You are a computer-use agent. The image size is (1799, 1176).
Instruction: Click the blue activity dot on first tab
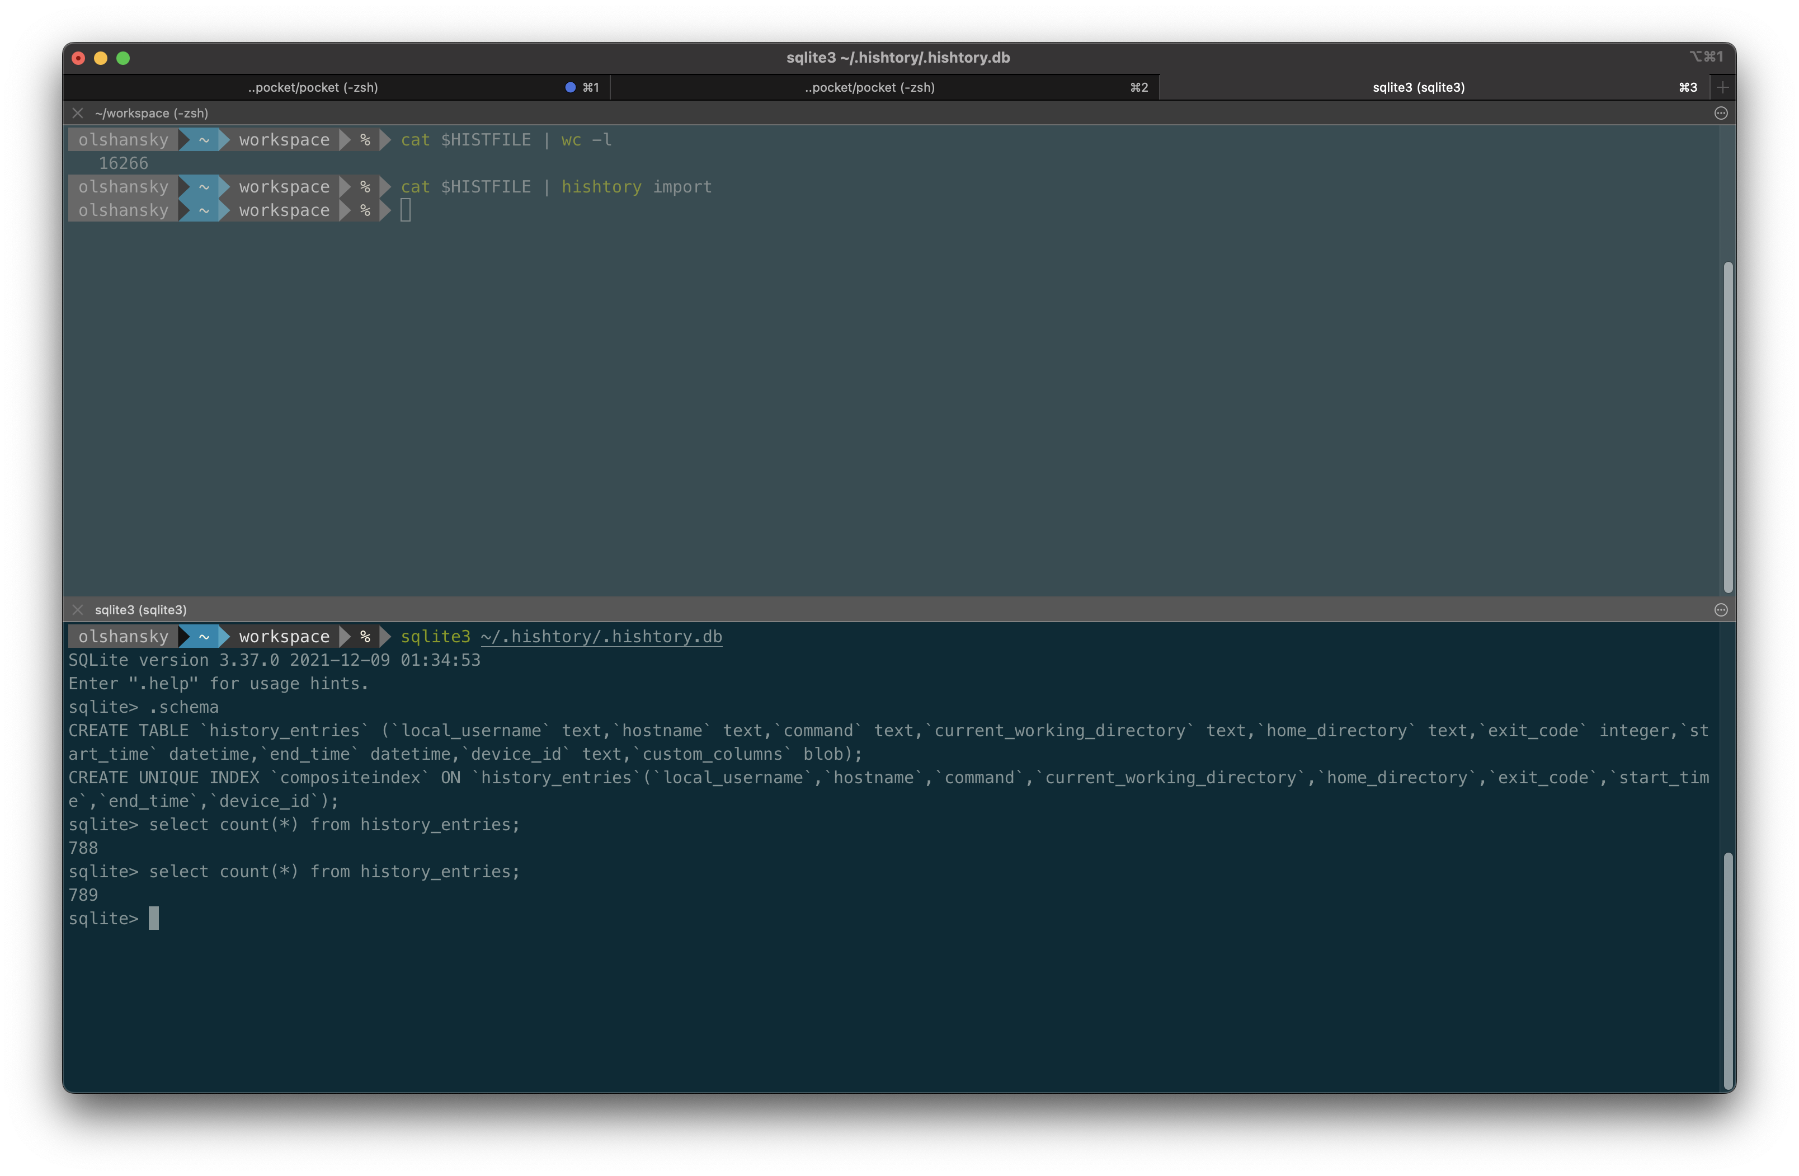570,88
